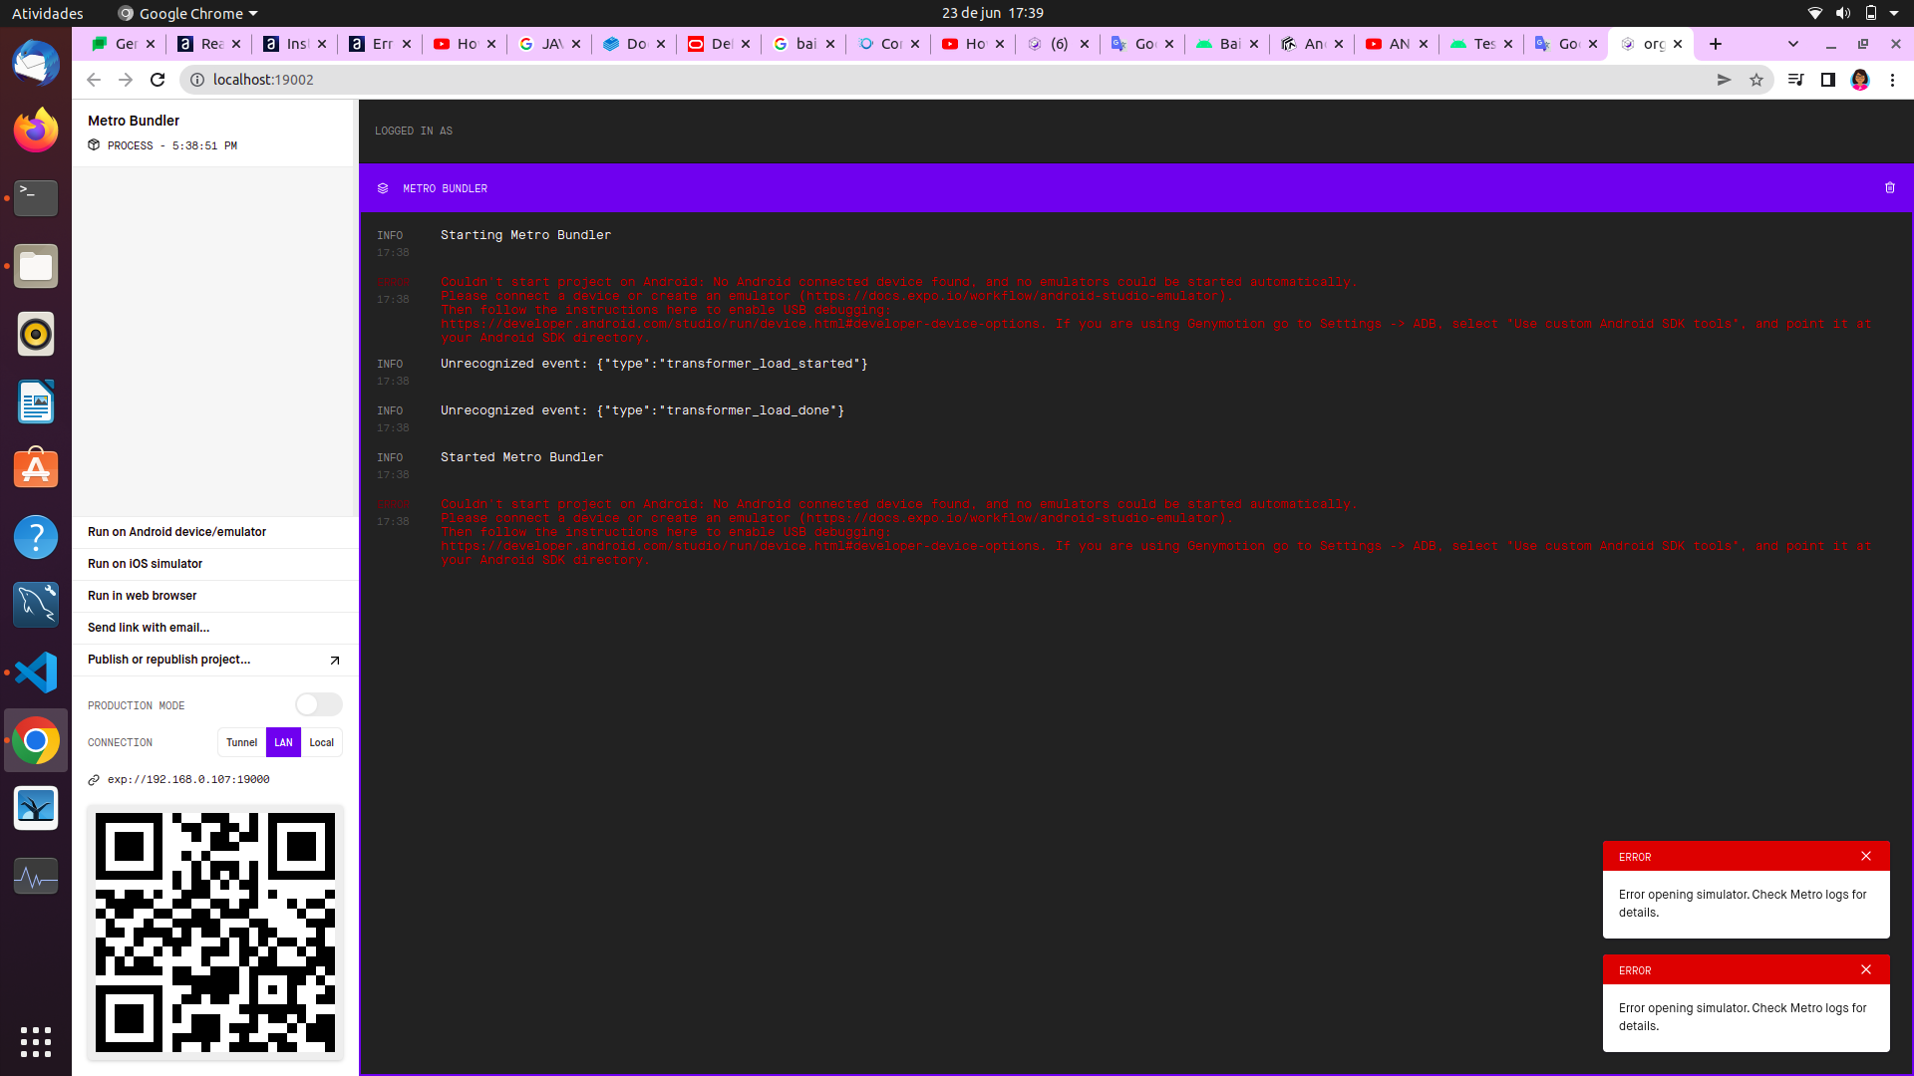Click Publish or republish project
This screenshot has height=1076, width=1914.
(x=215, y=660)
